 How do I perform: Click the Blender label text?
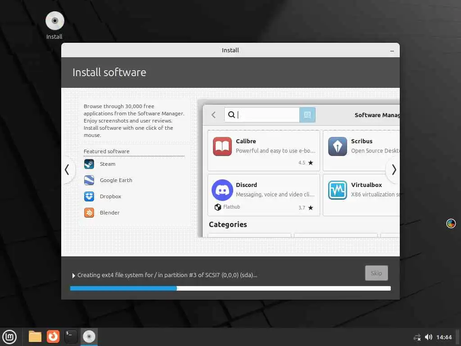(x=109, y=213)
